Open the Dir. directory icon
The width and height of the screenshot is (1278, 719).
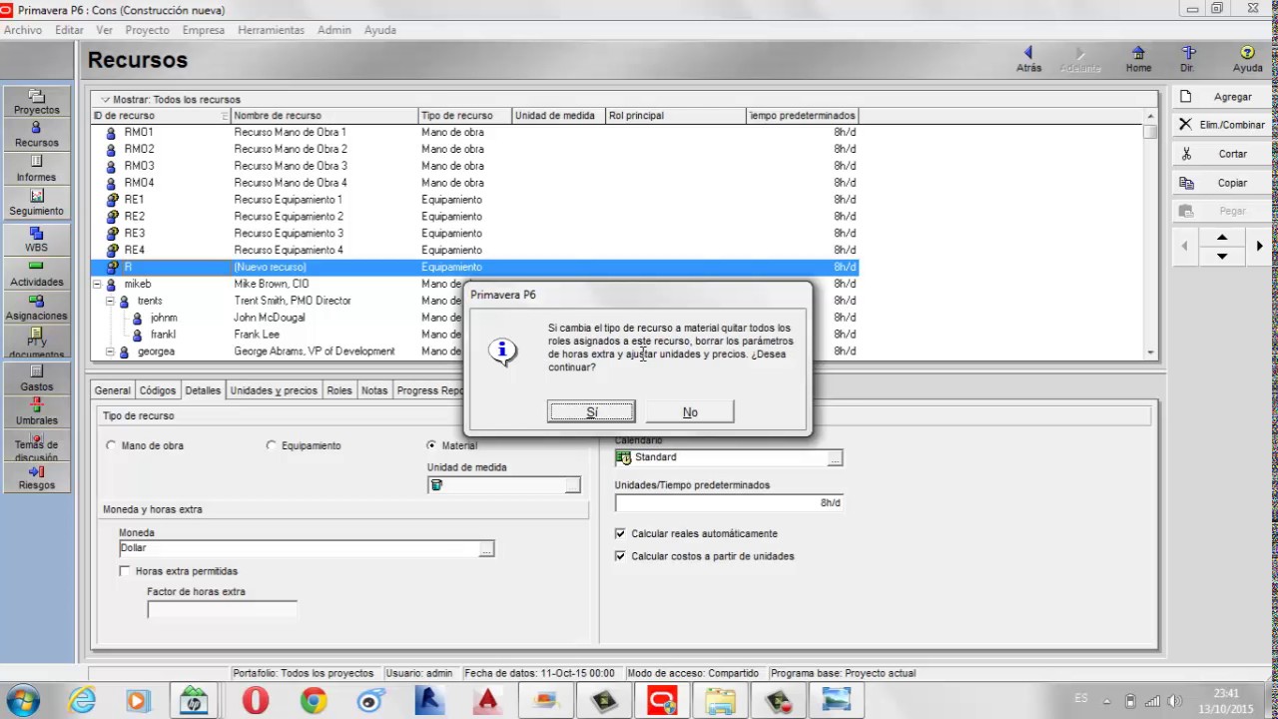1187,59
